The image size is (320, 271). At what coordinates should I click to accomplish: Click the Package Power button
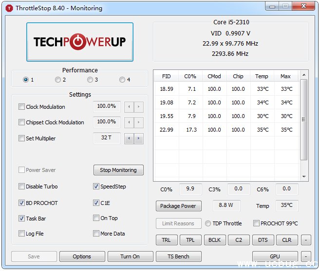tap(178, 206)
